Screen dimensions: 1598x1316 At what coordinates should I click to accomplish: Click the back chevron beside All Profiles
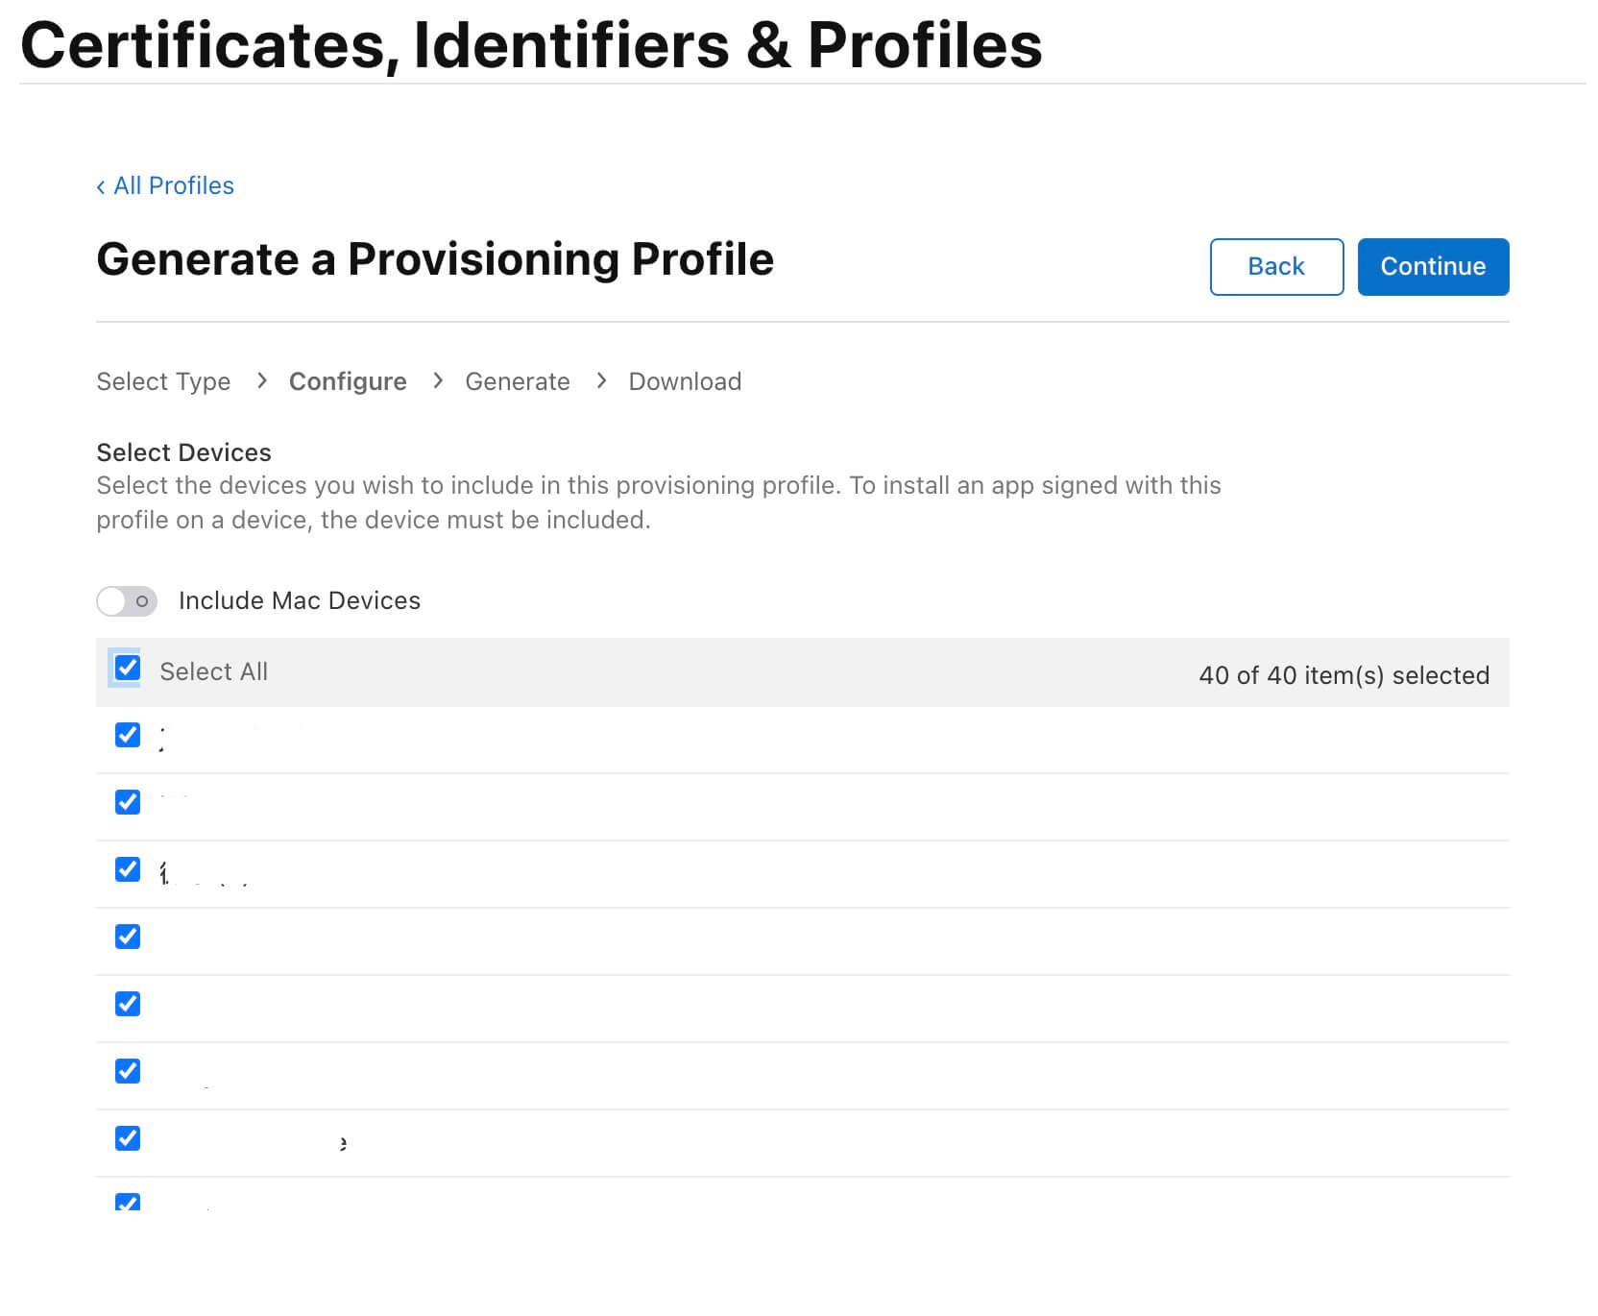point(101,187)
